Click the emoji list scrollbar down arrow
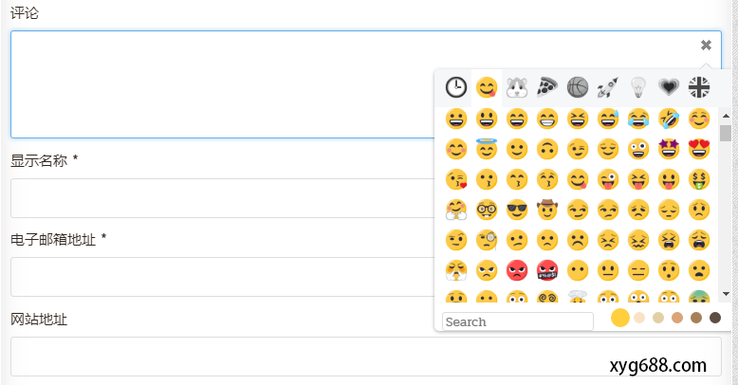Image resolution: width=738 pixels, height=385 pixels. tap(726, 295)
